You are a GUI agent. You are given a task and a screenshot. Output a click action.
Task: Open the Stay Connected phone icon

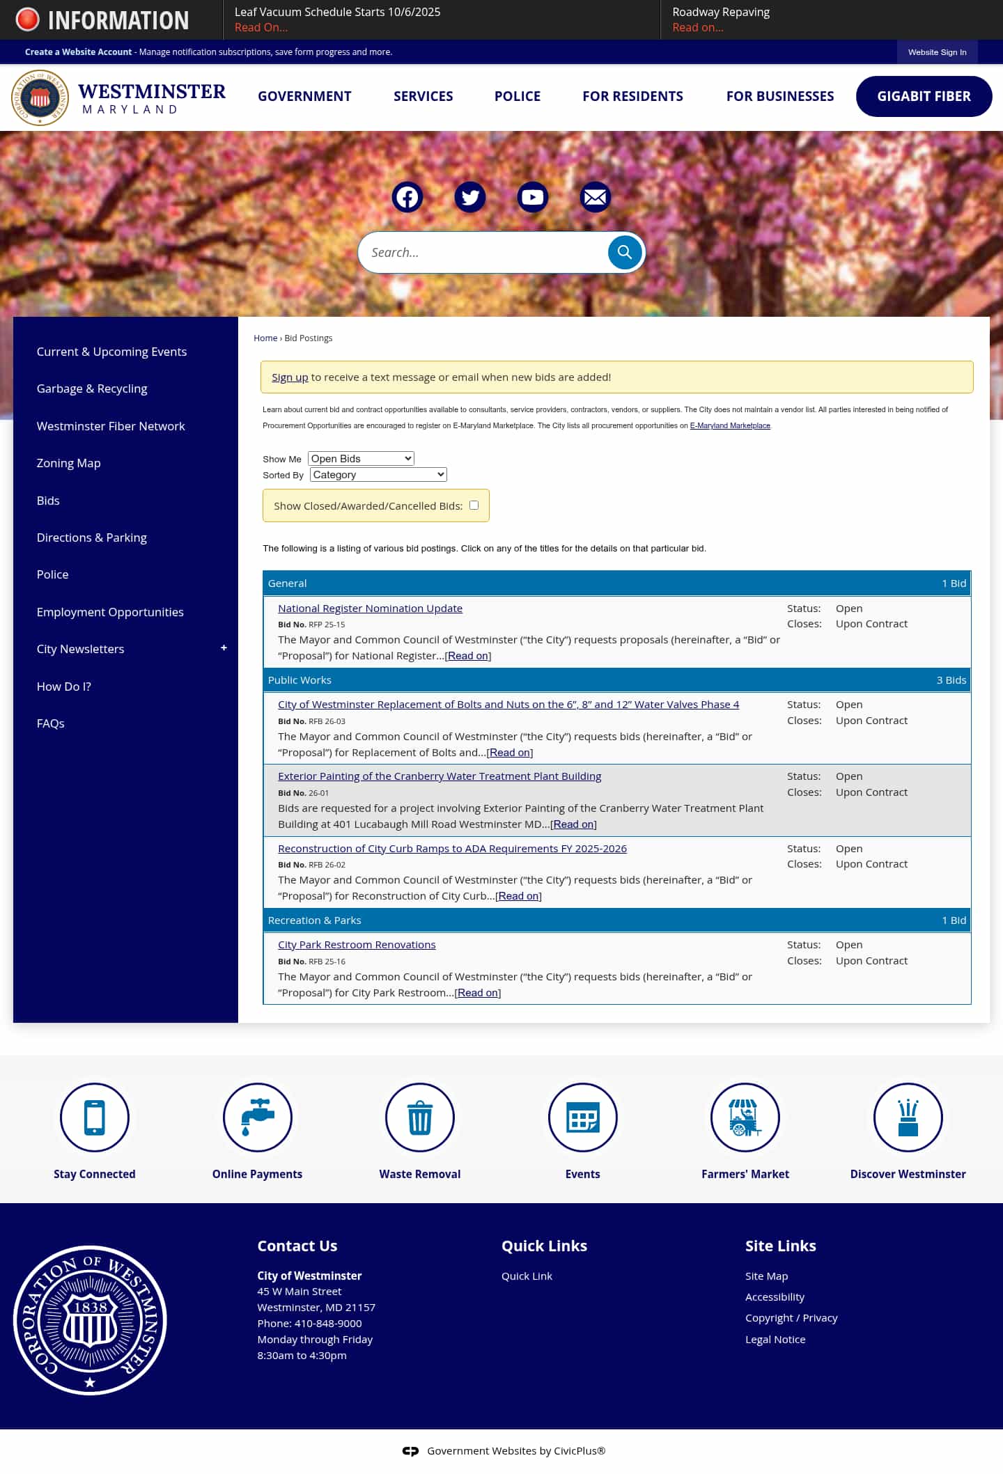(x=95, y=1117)
